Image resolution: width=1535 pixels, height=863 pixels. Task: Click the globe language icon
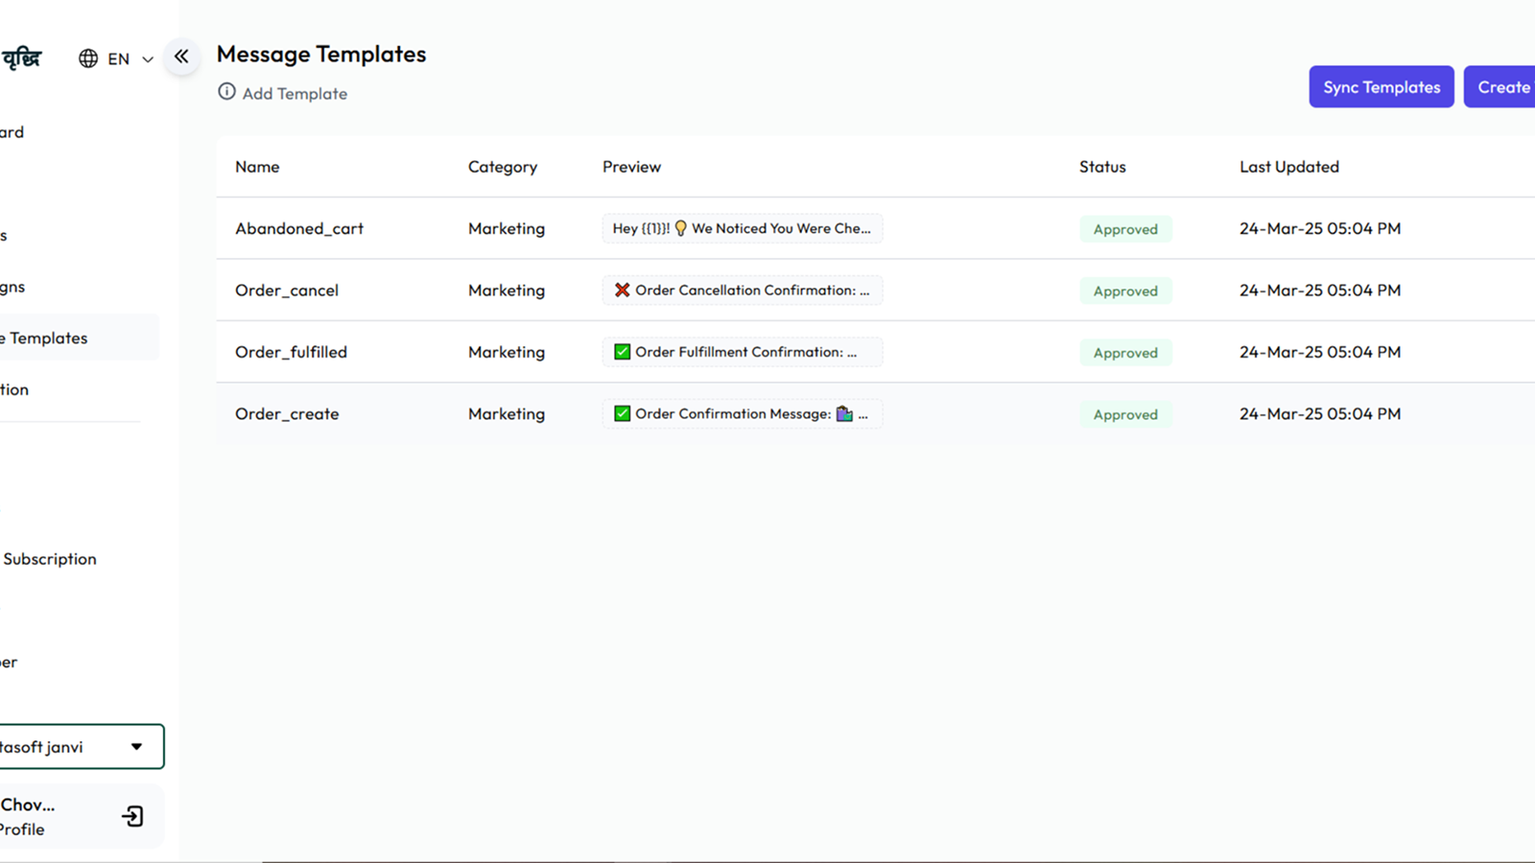tap(88, 58)
